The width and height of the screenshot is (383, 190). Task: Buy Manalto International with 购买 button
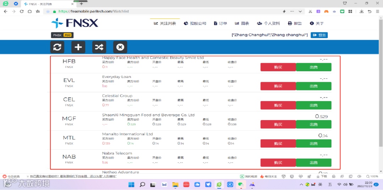pos(278,143)
